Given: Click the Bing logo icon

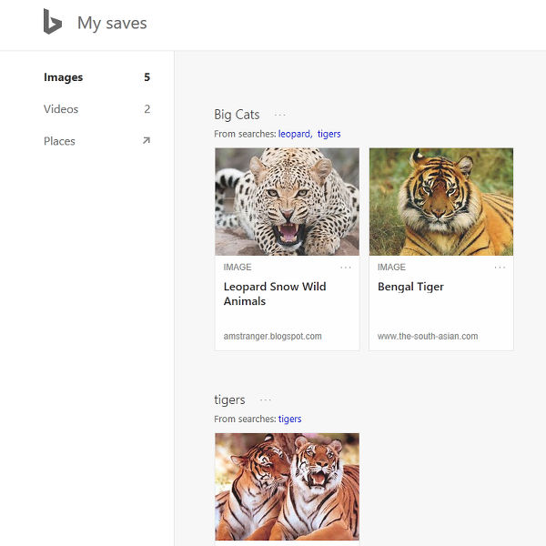Looking at the screenshot, I should pyautogui.click(x=53, y=22).
